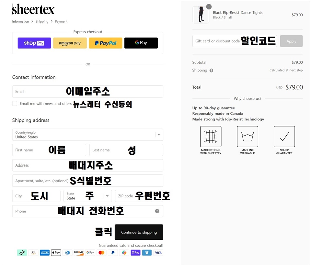Select PayPal express checkout
The height and width of the screenshot is (266, 311).
pyautogui.click(x=106, y=43)
